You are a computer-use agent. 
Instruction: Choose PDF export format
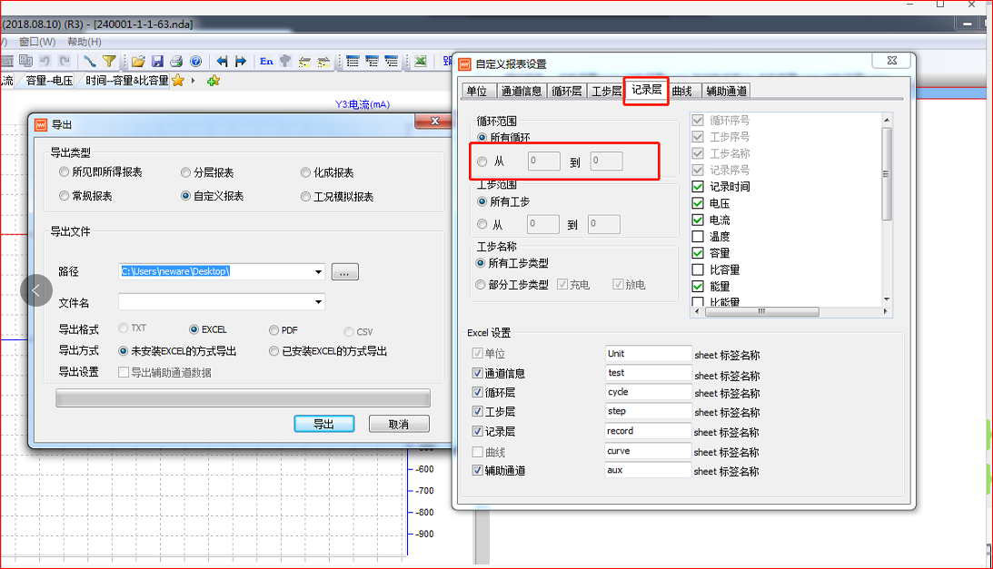click(273, 330)
